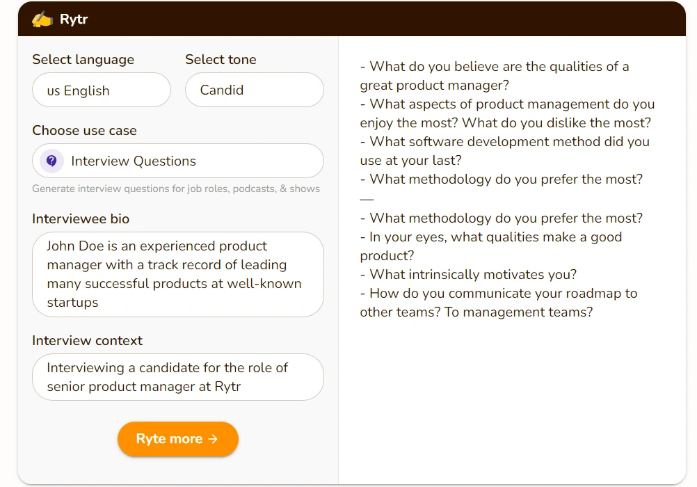697x487 pixels.
Task: Click the Rytr writing hand logo icon
Action: pos(42,19)
